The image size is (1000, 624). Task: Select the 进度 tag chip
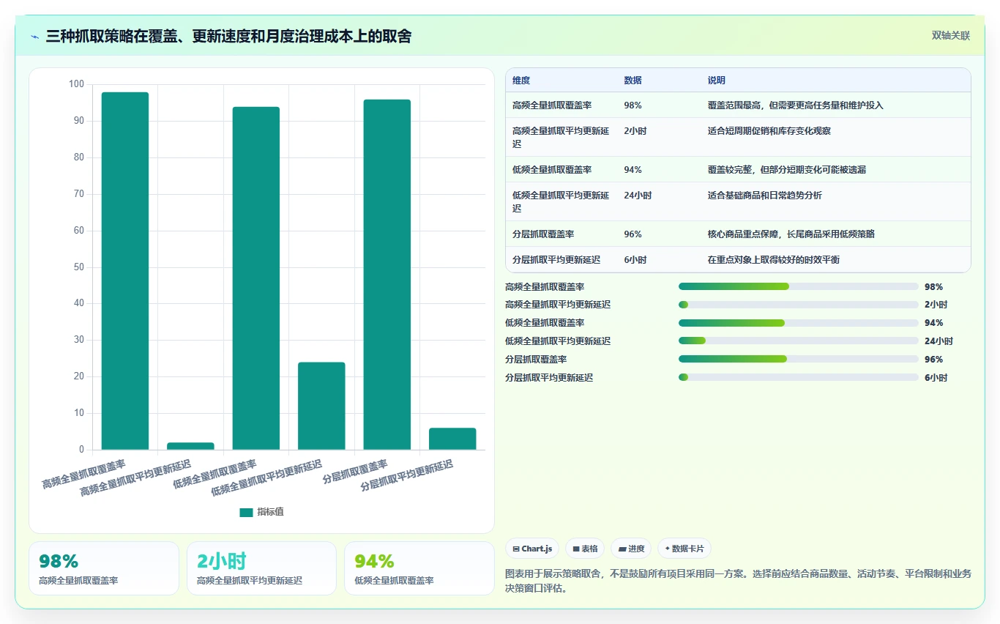click(x=631, y=549)
